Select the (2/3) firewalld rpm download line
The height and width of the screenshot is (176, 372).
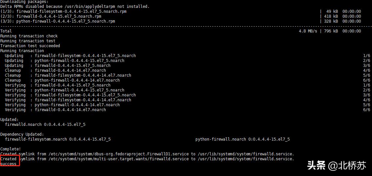coord(51,16)
